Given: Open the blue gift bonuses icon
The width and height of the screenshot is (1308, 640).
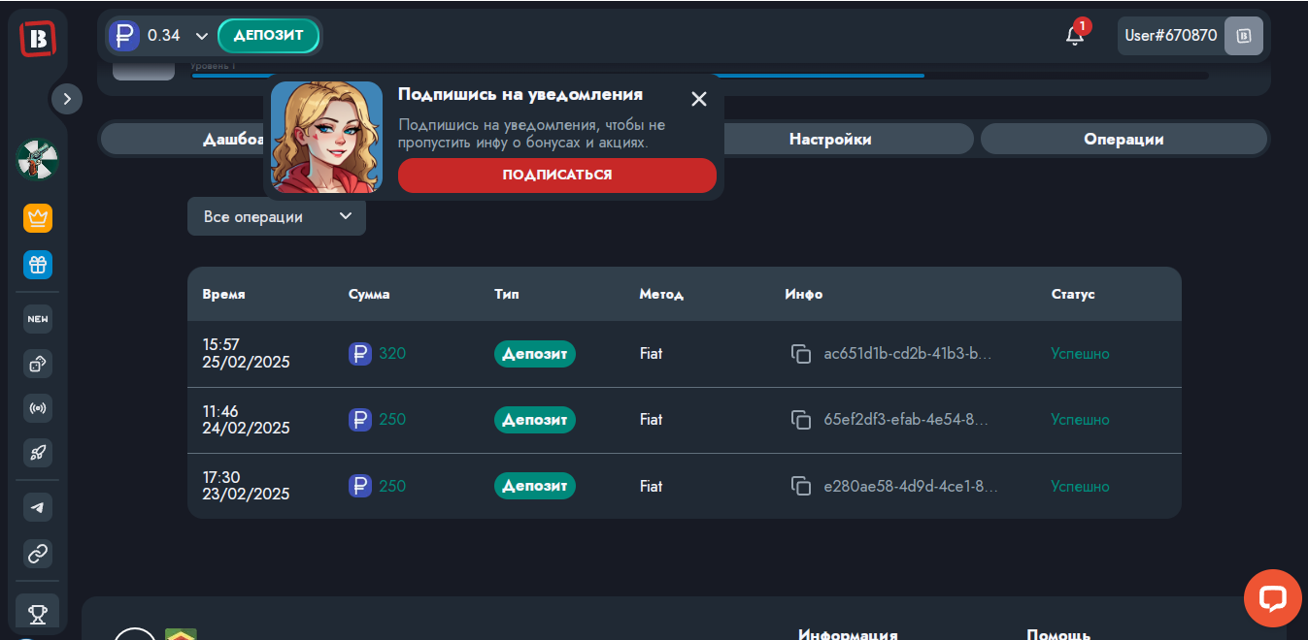Looking at the screenshot, I should tap(38, 265).
